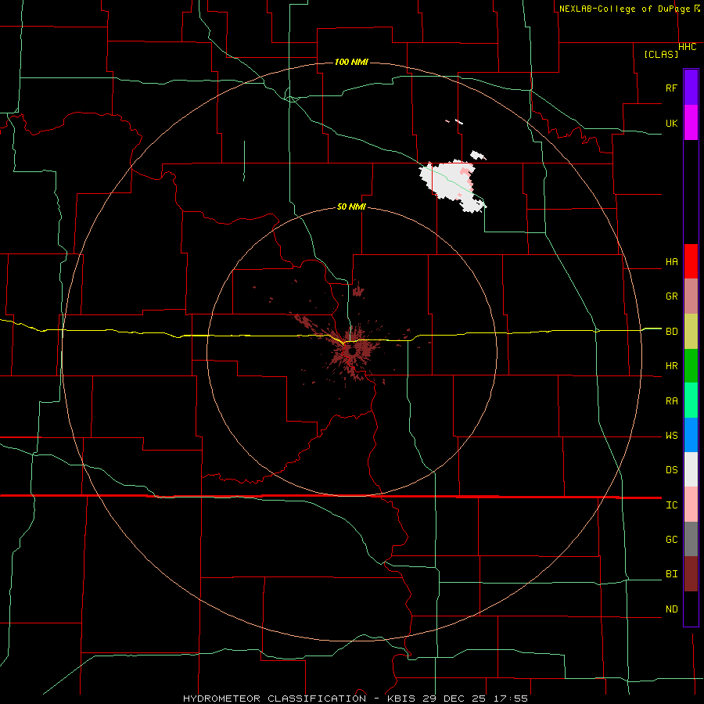
Task: Select the GR dusty-pink legend swatch
Action: click(x=691, y=296)
